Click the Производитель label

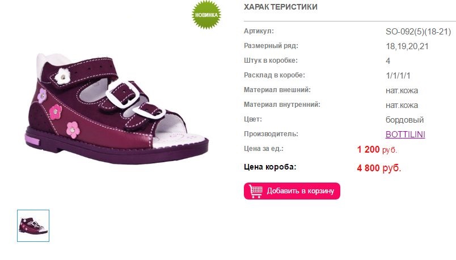271,134
